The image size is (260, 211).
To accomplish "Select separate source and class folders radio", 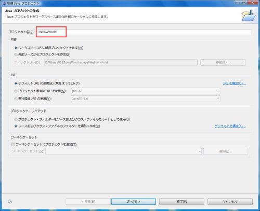I will [x=16, y=126].
